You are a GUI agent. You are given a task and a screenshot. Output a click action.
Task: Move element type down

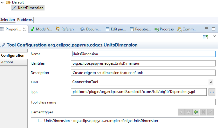(189, 112)
